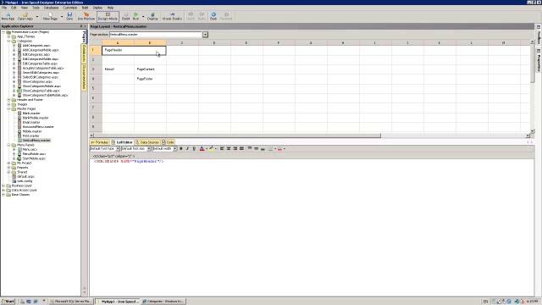Open the Deploy menu
The height and width of the screenshot is (305, 542).
98,8
